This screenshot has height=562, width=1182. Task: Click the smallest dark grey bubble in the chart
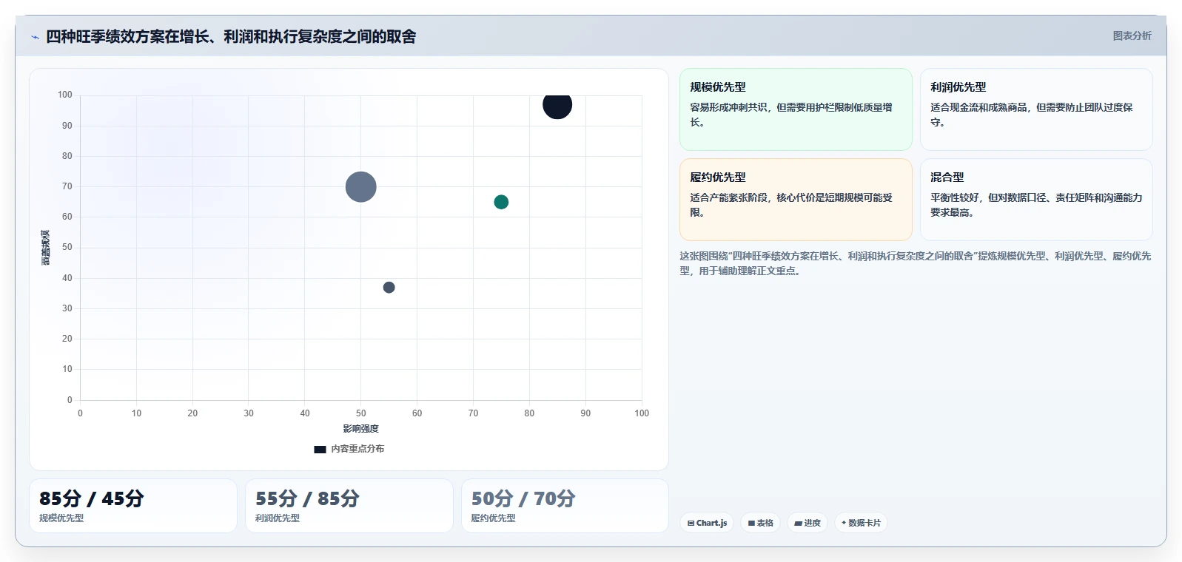coord(389,287)
